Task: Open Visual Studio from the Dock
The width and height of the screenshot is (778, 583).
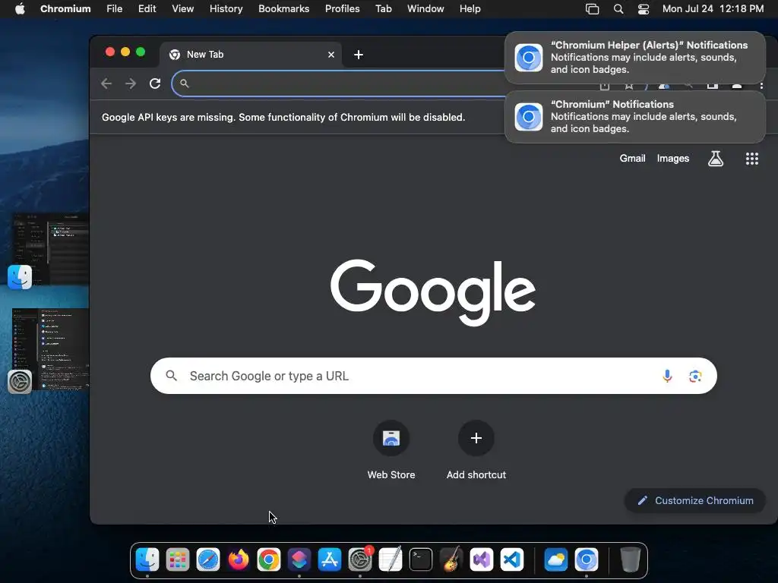Action: (481, 560)
